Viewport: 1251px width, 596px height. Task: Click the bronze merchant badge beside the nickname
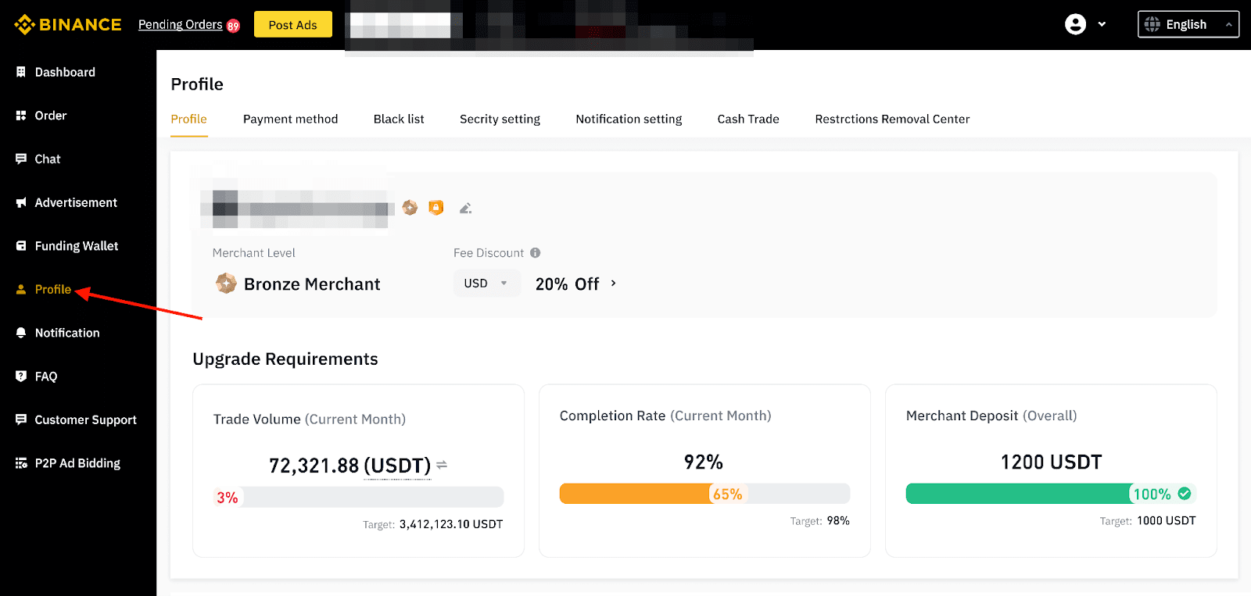pos(410,208)
